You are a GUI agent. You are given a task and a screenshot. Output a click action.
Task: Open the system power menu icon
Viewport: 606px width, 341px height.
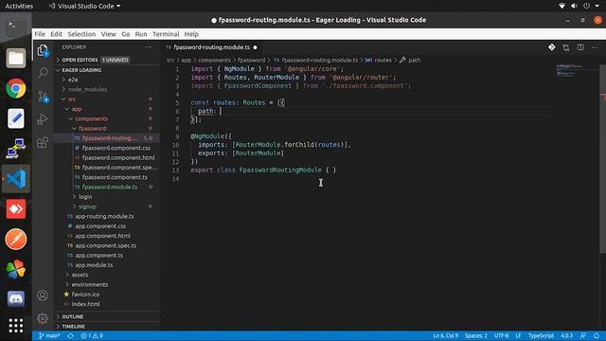(587, 6)
